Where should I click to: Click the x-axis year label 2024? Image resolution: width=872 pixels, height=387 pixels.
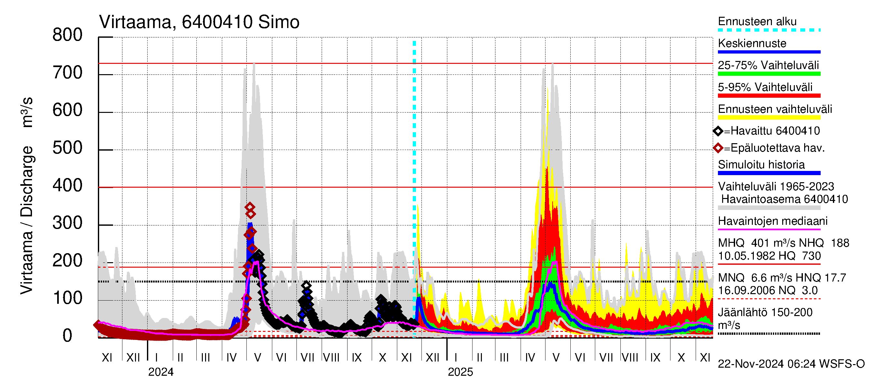161,372
